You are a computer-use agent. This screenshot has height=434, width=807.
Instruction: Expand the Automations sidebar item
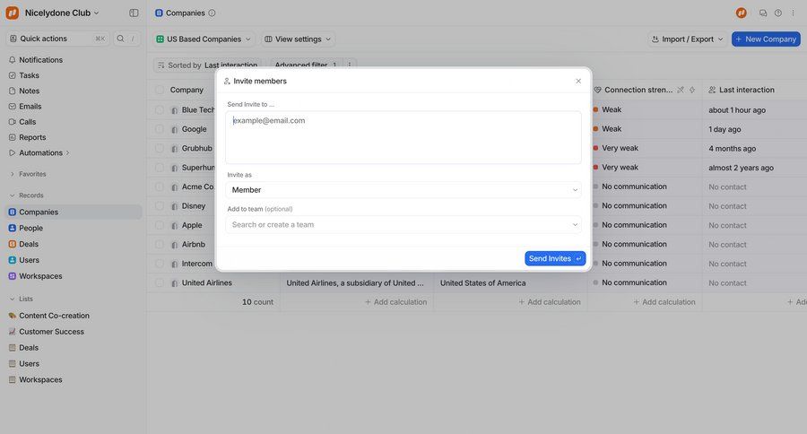coord(41,152)
